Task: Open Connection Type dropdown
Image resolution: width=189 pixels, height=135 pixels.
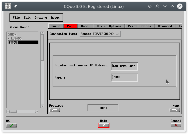Action: pos(100,34)
